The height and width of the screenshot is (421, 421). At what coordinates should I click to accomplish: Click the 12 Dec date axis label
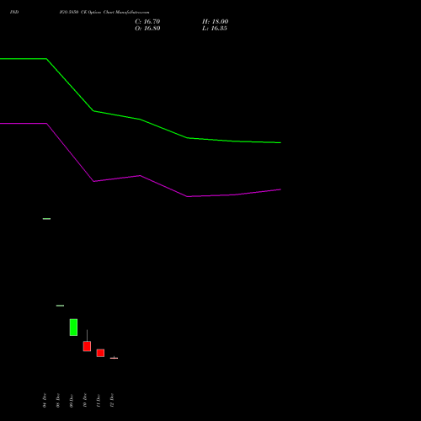[112, 400]
